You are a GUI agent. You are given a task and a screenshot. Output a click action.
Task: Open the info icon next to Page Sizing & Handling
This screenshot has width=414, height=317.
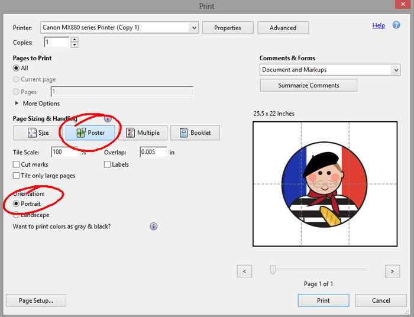click(108, 119)
